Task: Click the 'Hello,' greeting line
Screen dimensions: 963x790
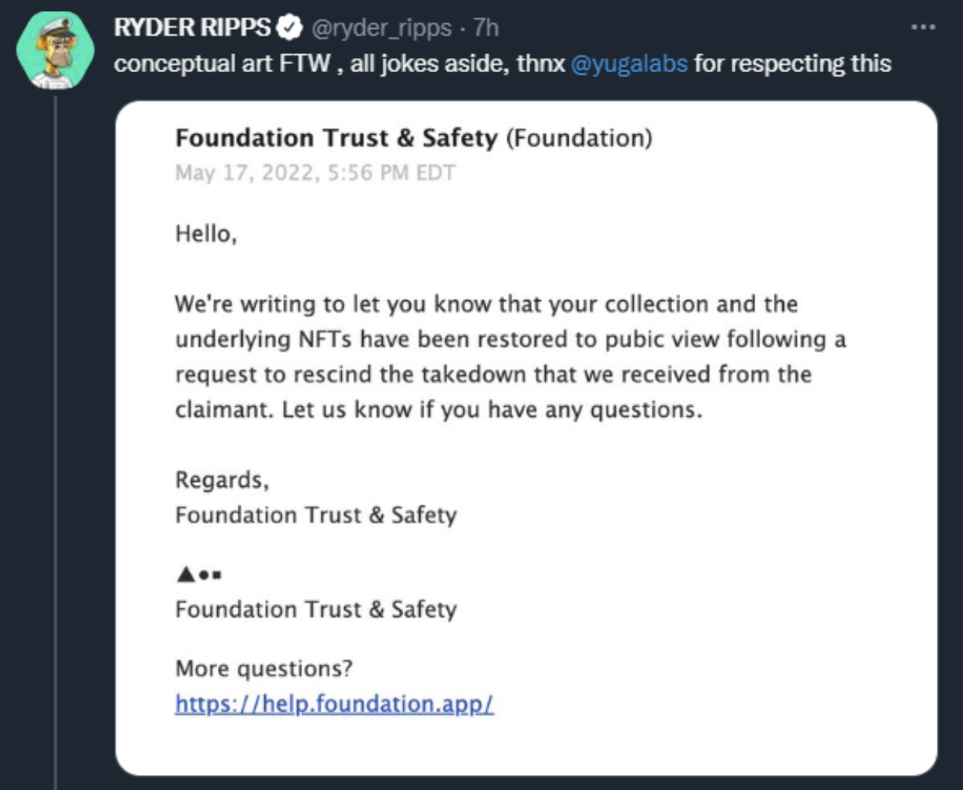Action: [205, 234]
